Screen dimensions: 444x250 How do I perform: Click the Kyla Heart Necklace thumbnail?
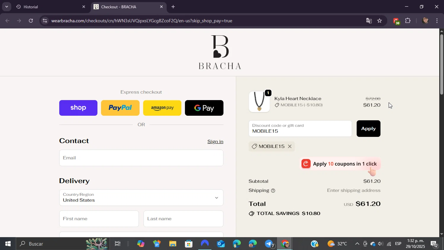(x=259, y=102)
